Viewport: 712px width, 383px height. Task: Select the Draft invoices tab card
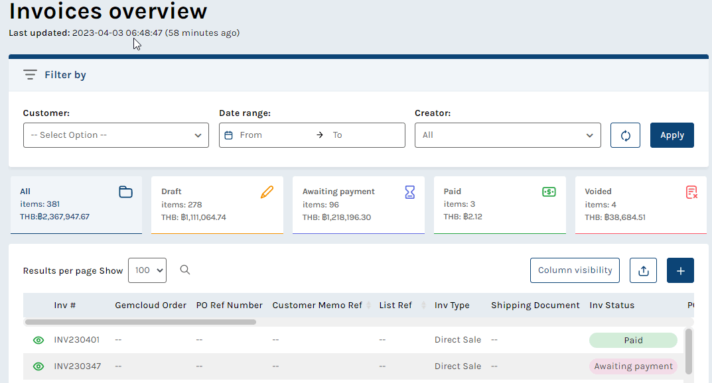217,205
